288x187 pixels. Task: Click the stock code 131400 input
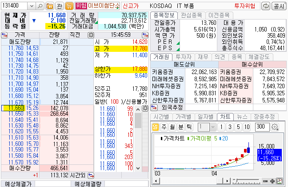click(14, 6)
